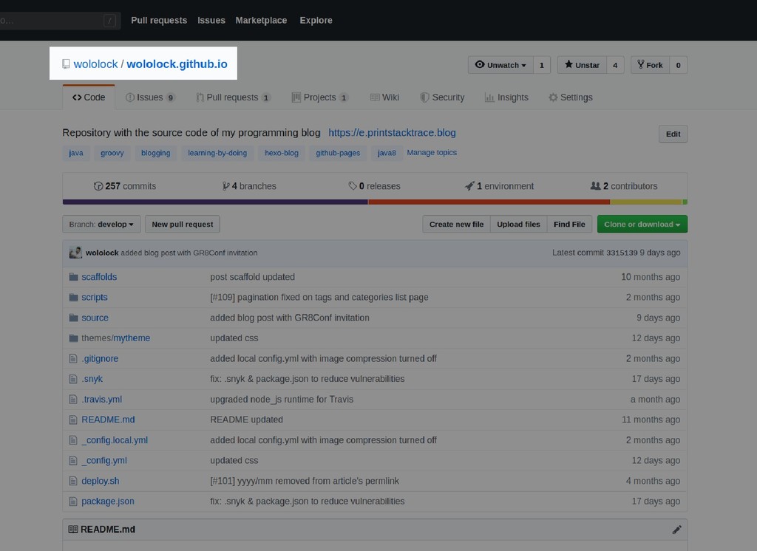
Task: Click the _config.yml file icon
Action: [x=73, y=460]
